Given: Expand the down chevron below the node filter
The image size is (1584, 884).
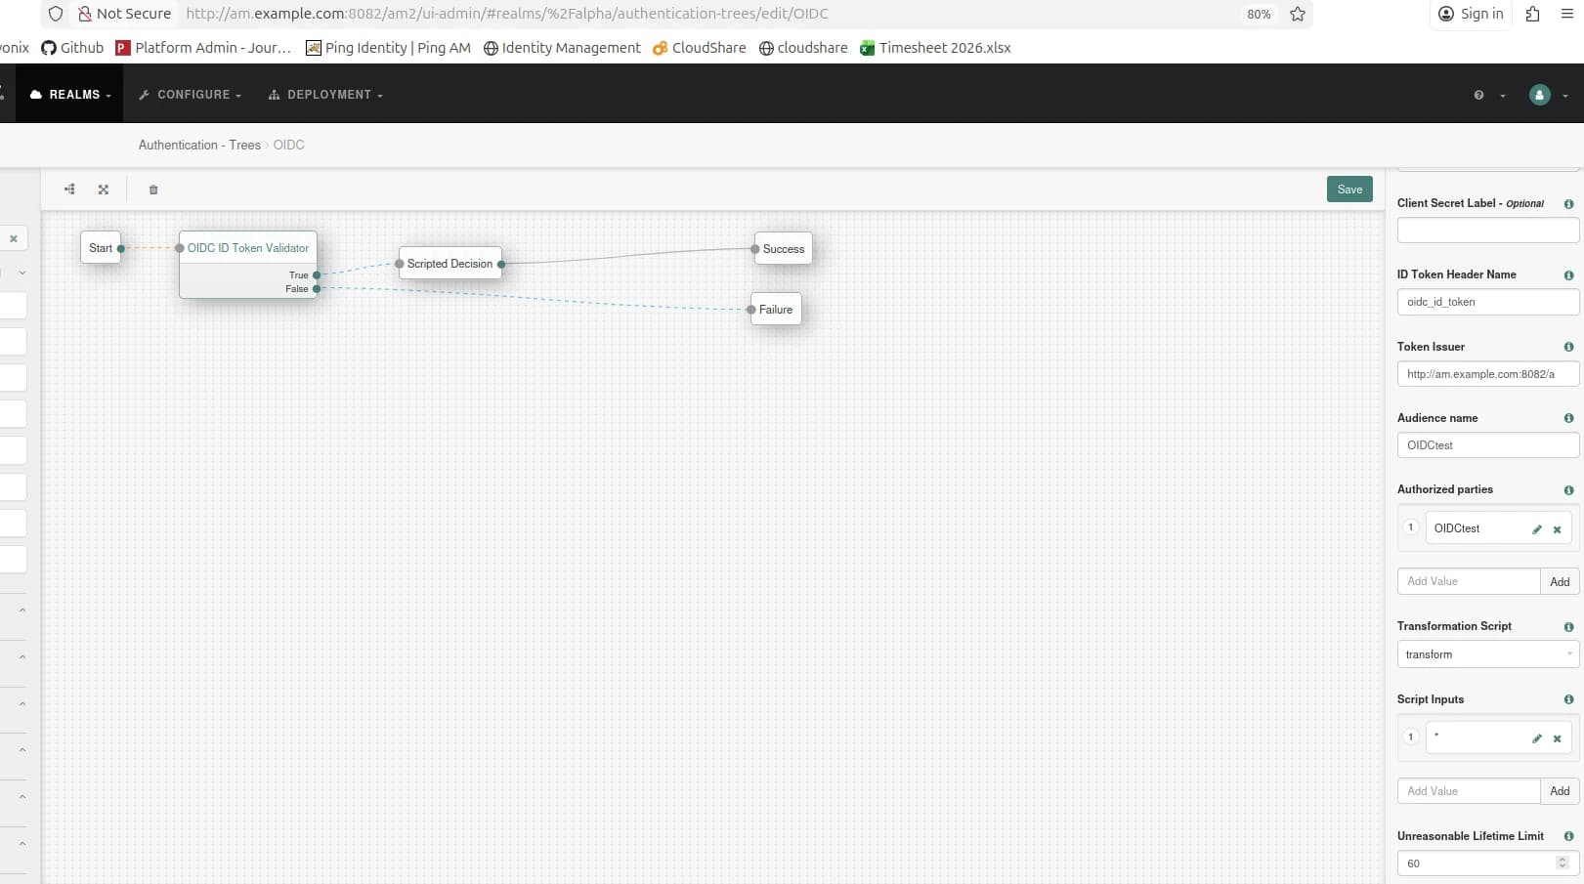Looking at the screenshot, I should click(x=22, y=273).
